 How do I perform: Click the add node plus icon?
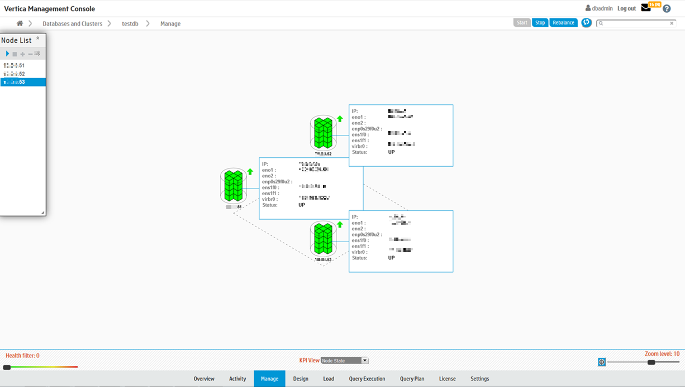click(x=22, y=54)
